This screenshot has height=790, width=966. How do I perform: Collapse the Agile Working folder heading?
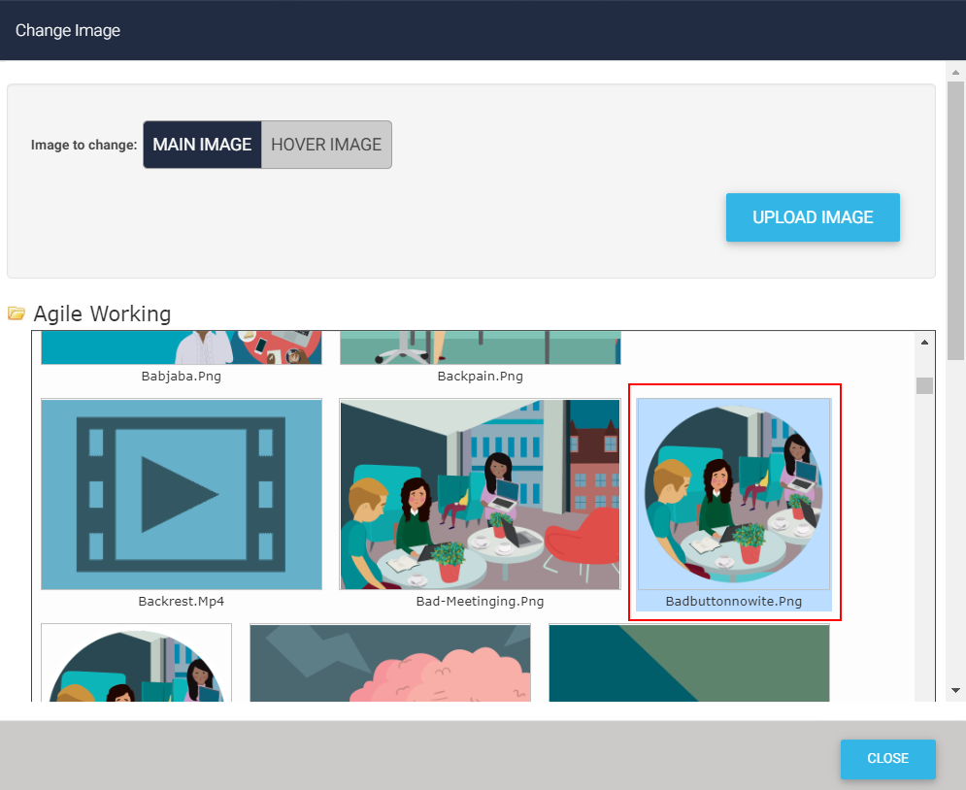pos(102,313)
